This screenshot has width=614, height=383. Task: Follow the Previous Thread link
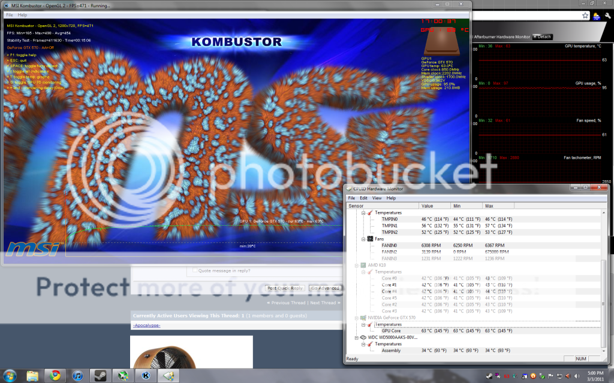288,302
